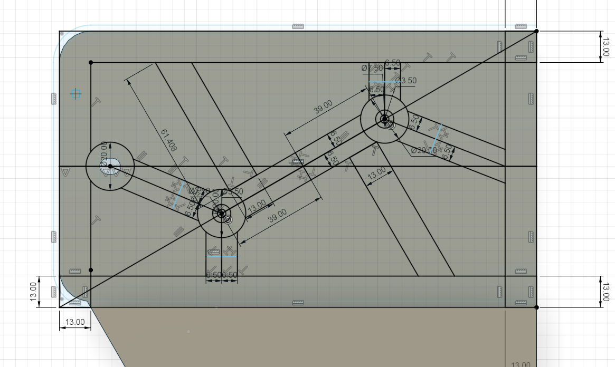
Task: Click the Ø7.50 label above the upper-right circle
Action: click(372, 68)
